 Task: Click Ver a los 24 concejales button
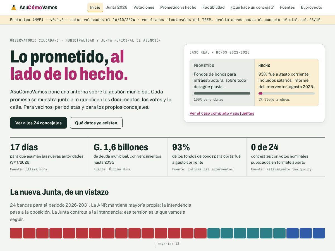point(39,123)
